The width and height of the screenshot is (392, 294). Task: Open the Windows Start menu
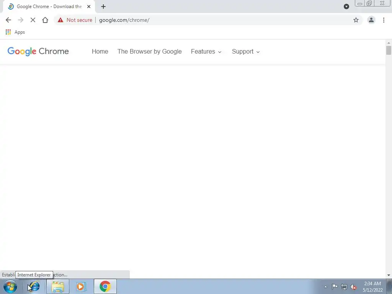pyautogui.click(x=10, y=286)
